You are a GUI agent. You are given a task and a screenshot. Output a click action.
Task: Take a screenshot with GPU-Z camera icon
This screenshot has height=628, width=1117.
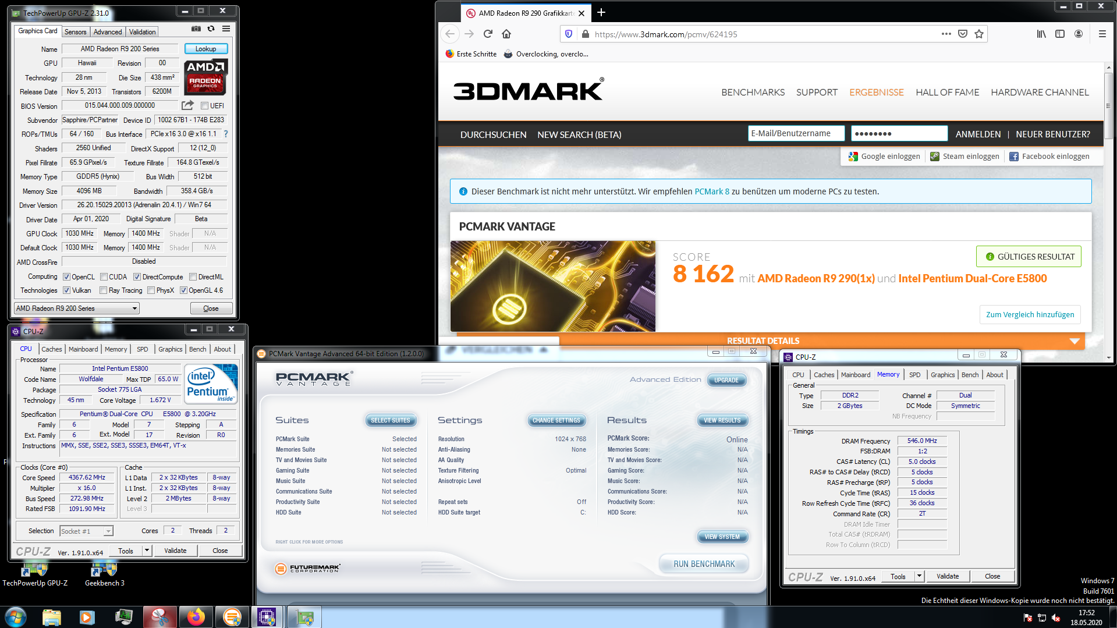[196, 29]
